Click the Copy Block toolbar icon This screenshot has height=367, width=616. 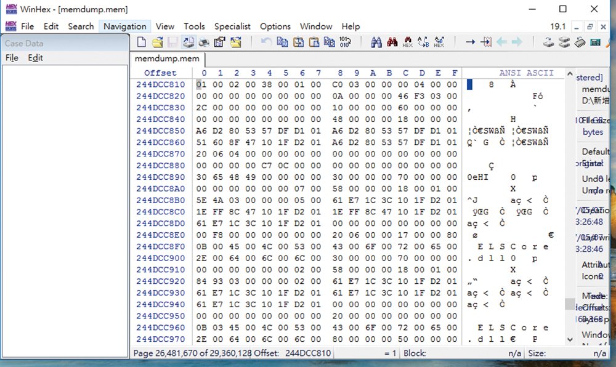282,42
